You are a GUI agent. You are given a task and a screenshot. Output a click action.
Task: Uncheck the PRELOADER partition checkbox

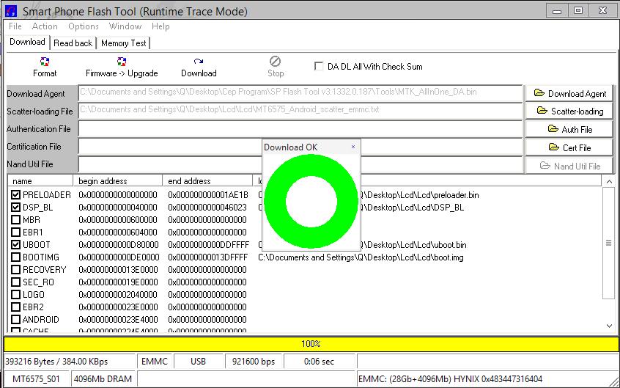(16, 195)
